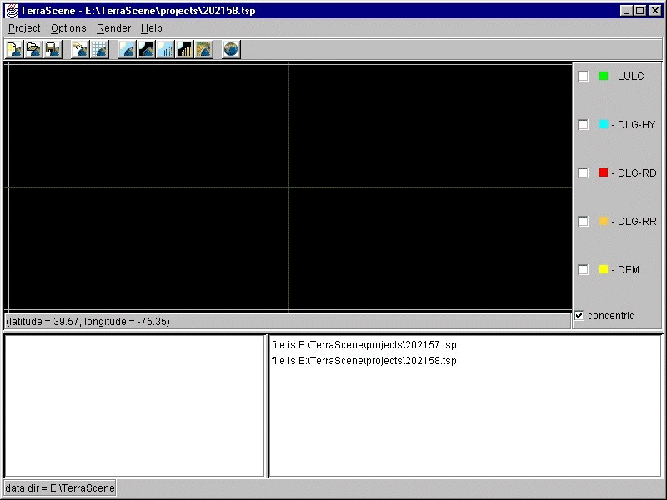This screenshot has width=667, height=500.
Task: Click the log line for 202158.tsp
Action: [x=364, y=361]
